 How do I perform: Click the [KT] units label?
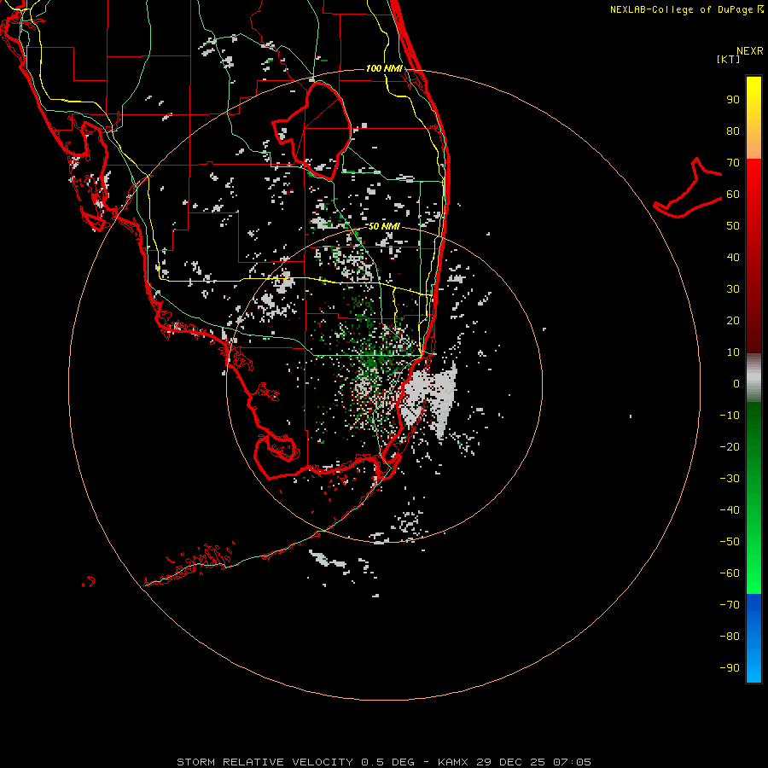tap(728, 59)
